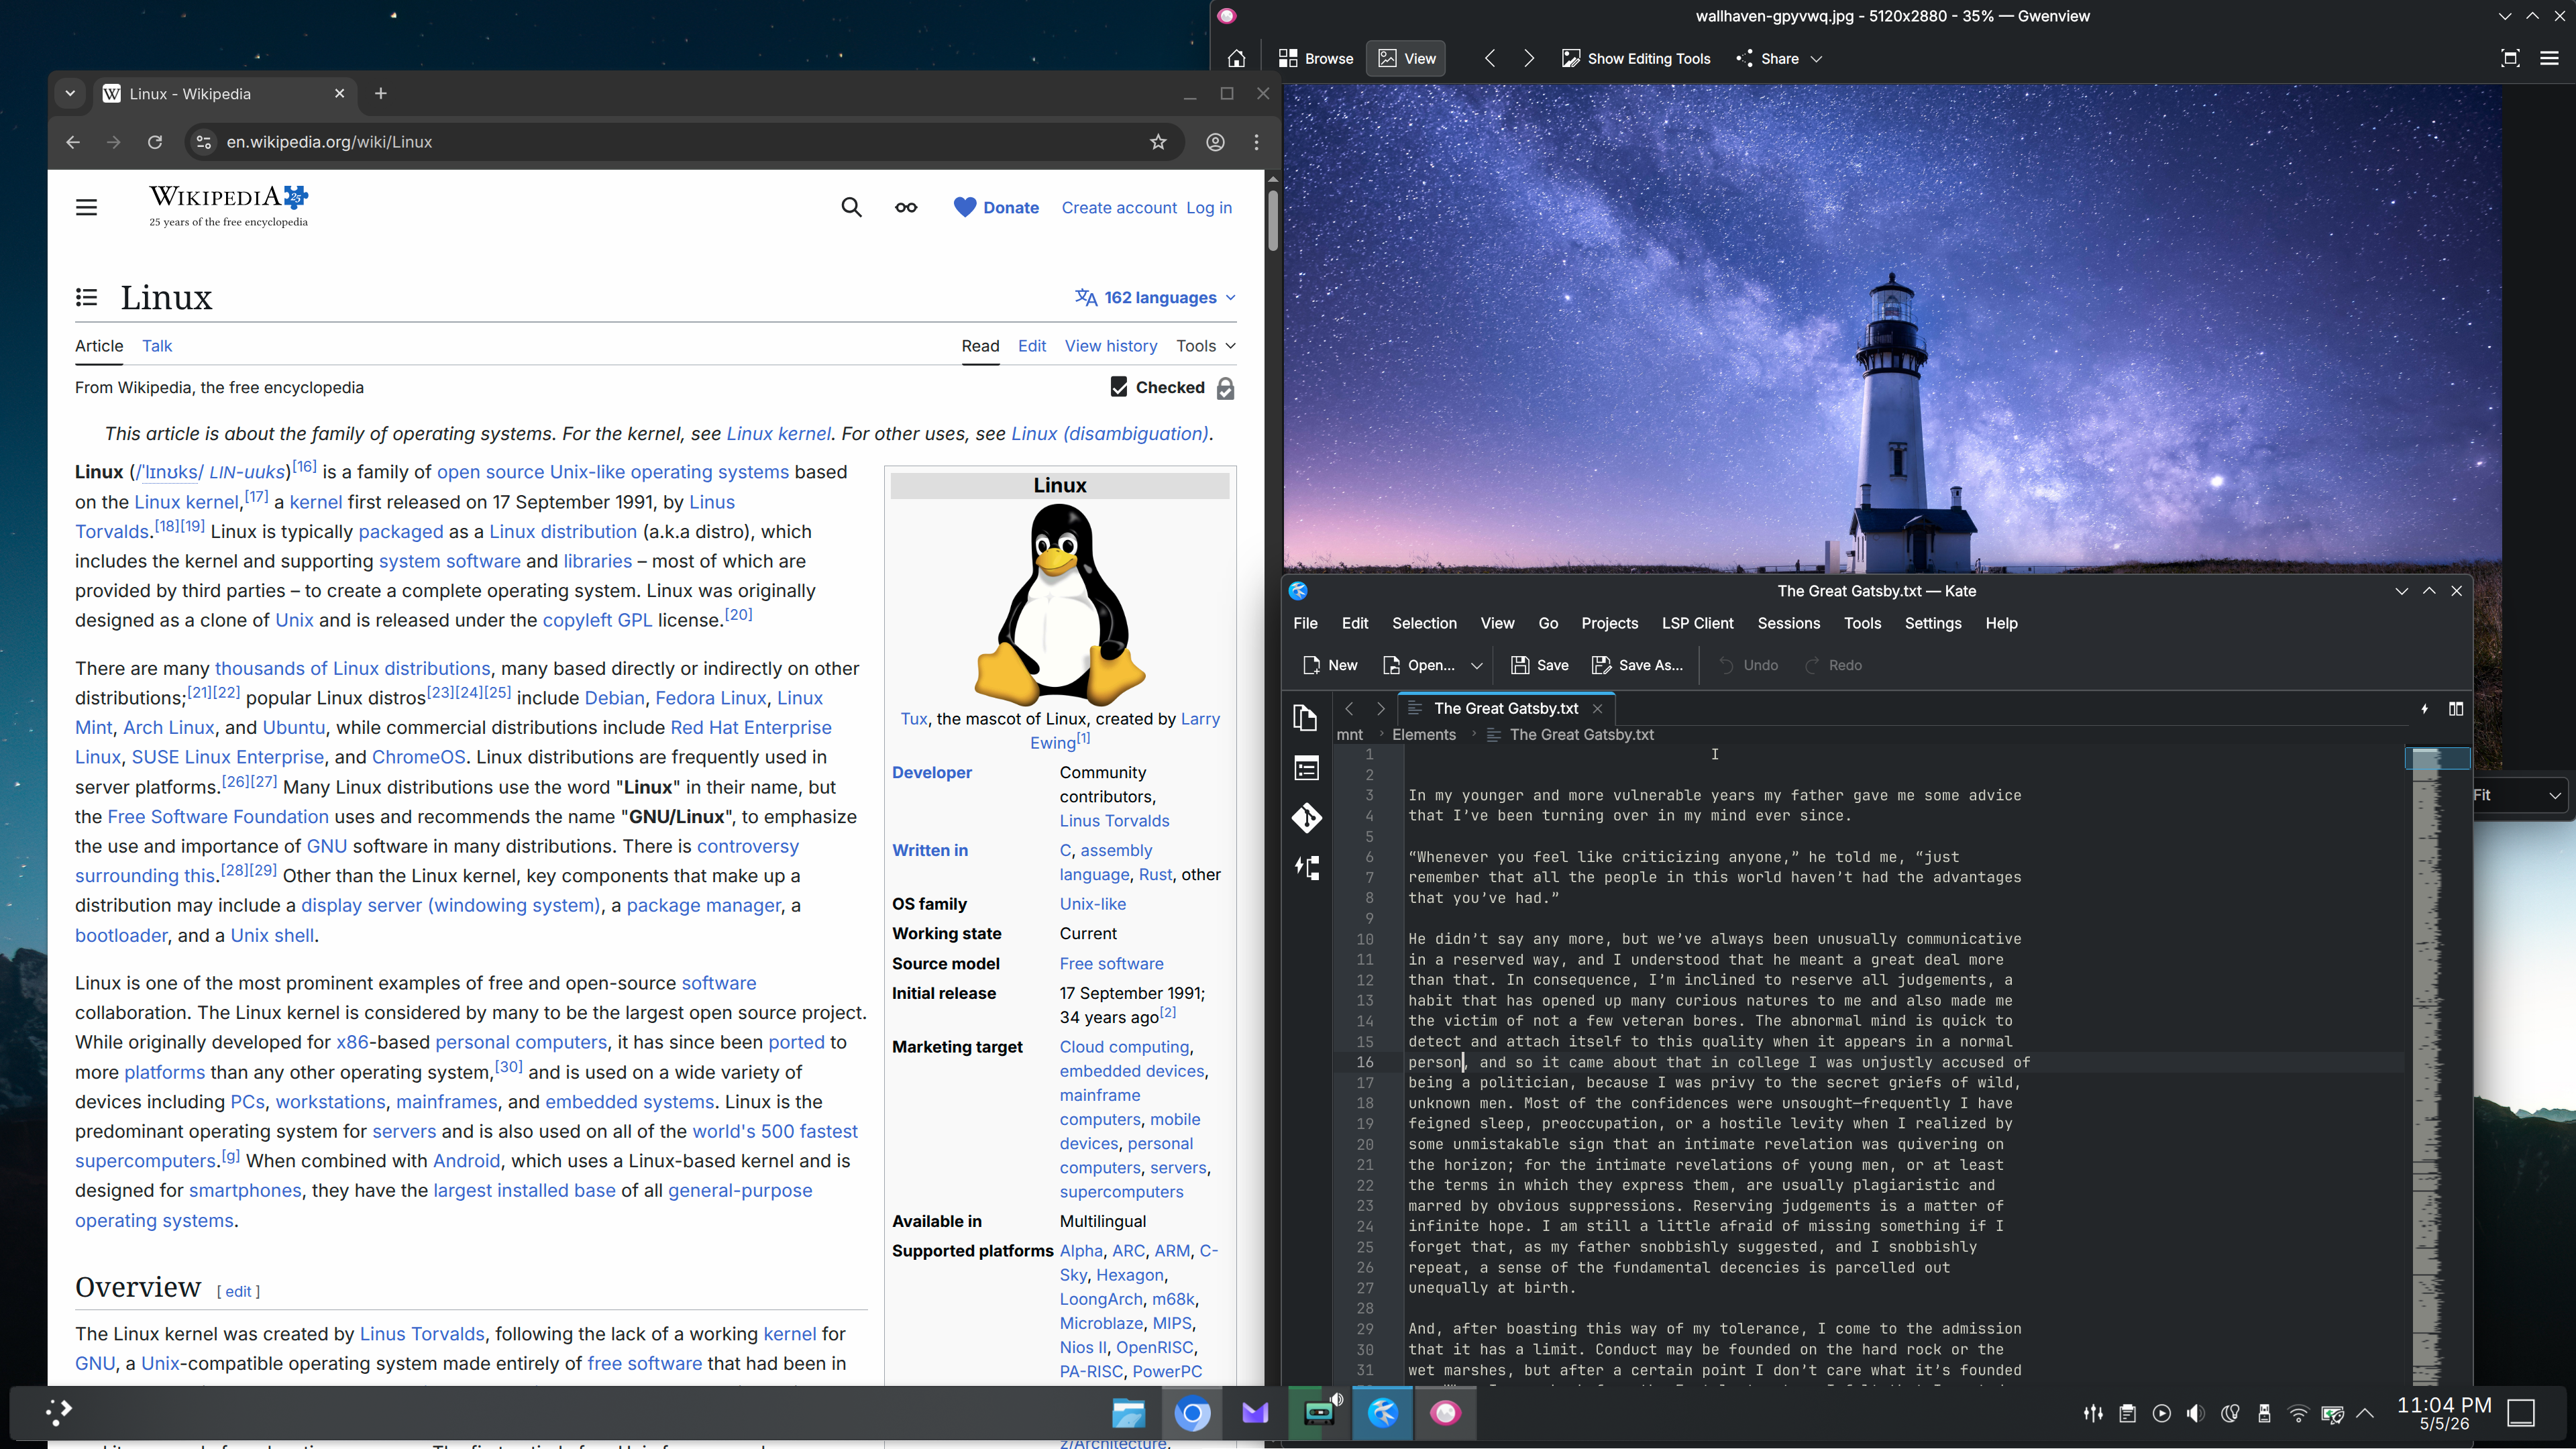
Task: Click the volume speaker tray icon
Action: [x=2195, y=1414]
